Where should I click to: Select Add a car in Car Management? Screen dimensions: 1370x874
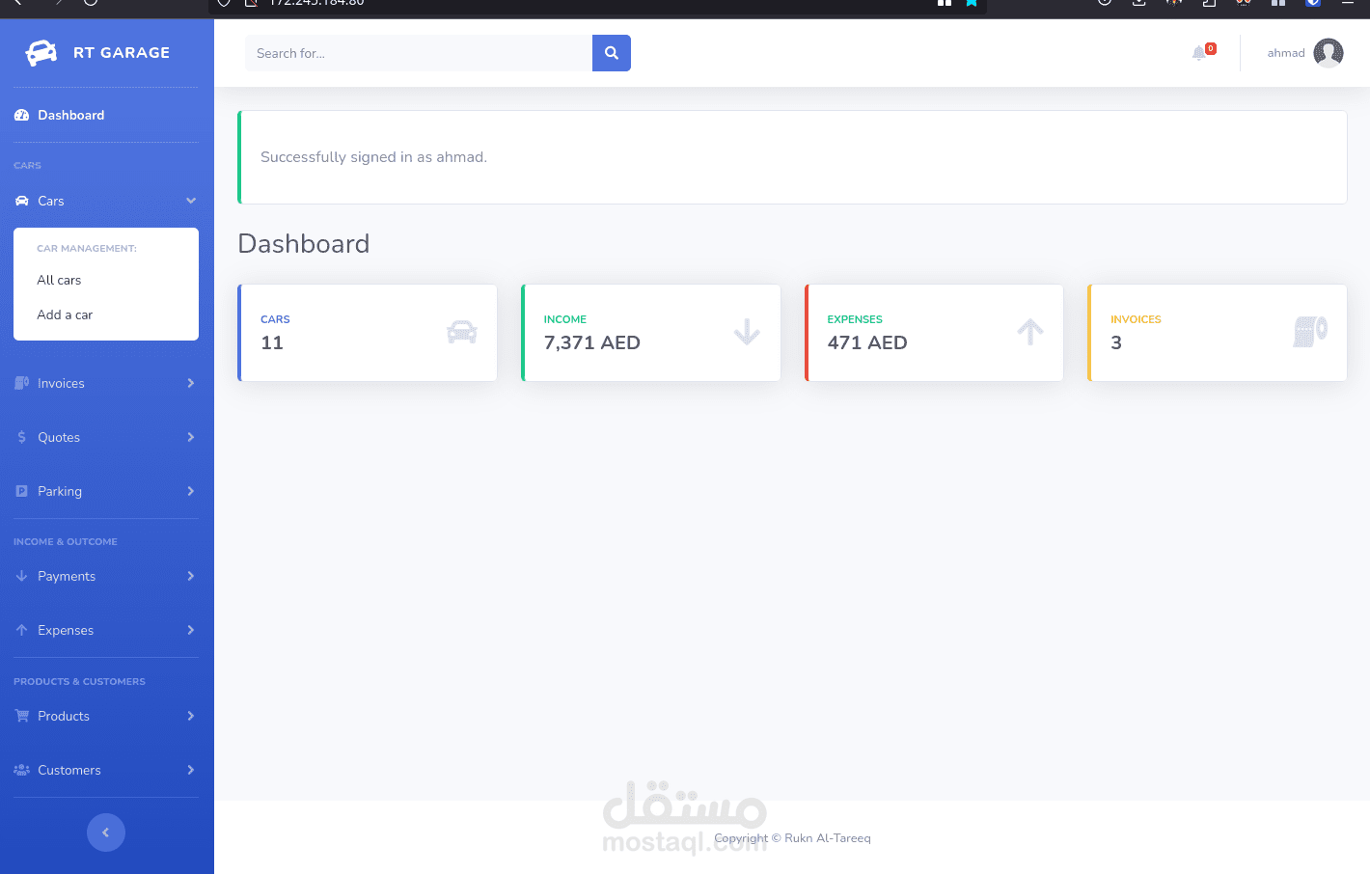[x=106, y=314]
